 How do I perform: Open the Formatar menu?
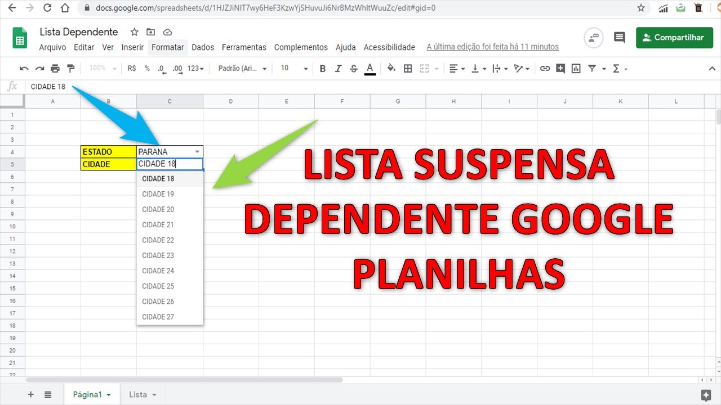167,47
